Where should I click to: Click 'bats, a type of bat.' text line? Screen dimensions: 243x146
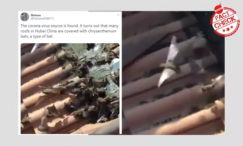point(37,36)
